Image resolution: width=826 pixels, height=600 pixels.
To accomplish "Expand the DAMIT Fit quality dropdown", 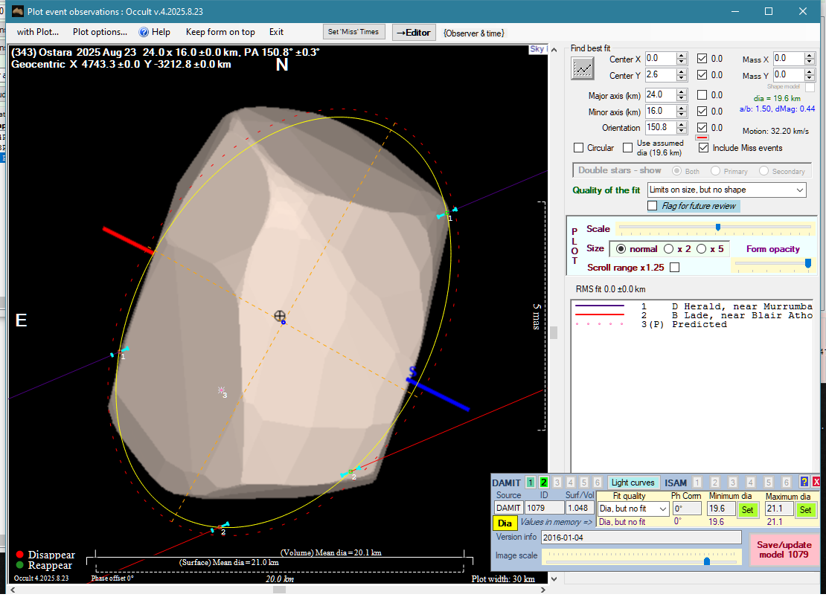I will pyautogui.click(x=664, y=509).
